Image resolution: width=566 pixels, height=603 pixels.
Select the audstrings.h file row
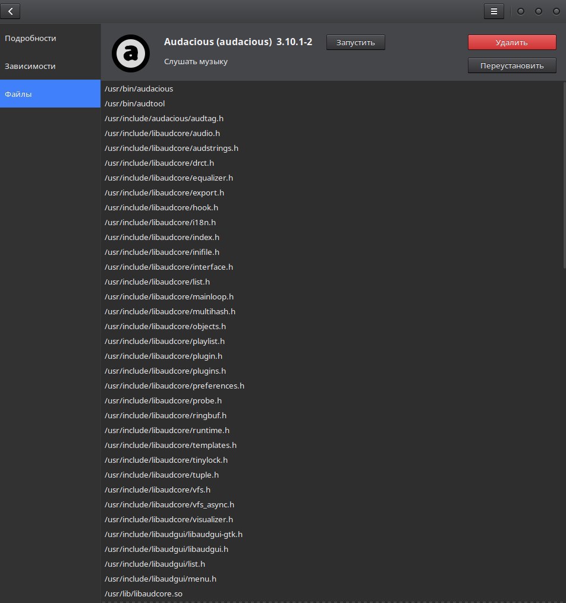coord(171,149)
